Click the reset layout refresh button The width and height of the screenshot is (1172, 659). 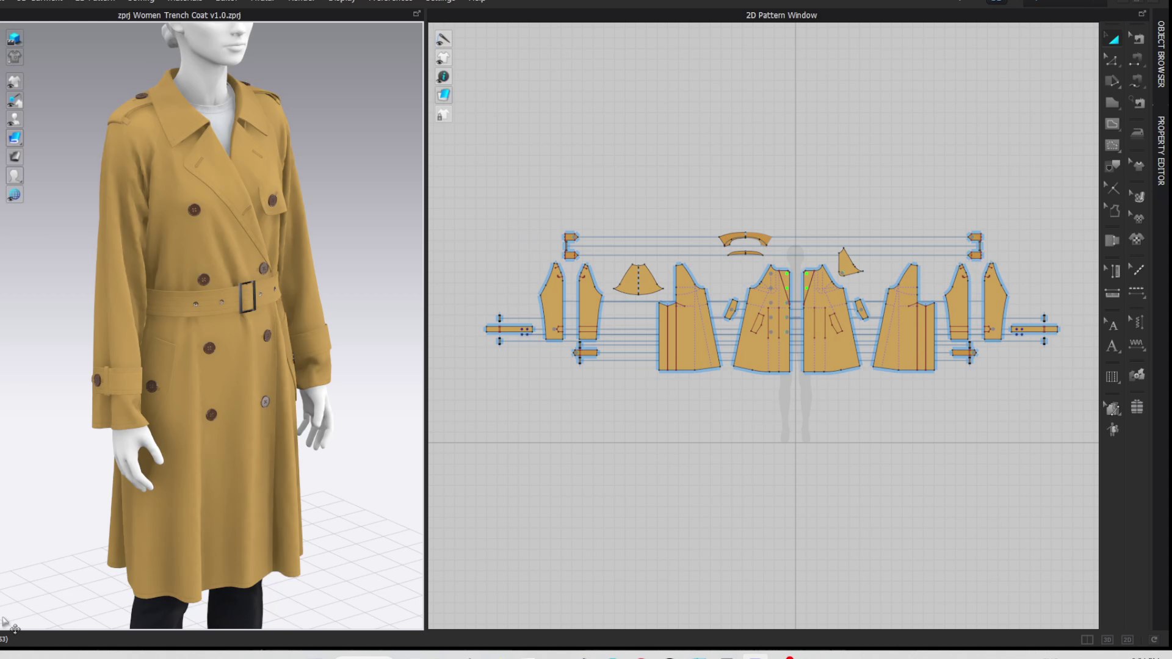click(1154, 639)
